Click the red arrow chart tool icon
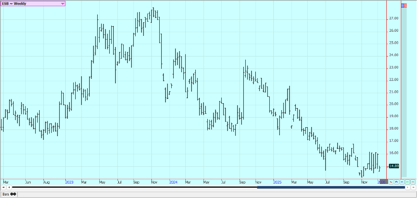 (x=391, y=181)
